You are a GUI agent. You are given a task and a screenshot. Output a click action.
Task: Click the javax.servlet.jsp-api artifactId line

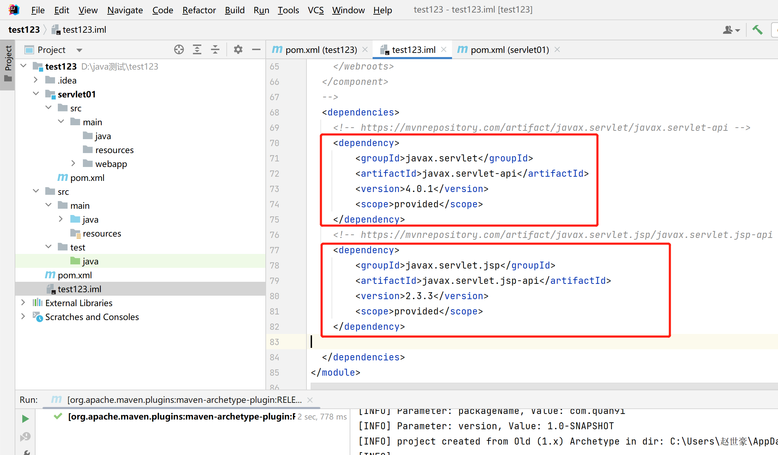(483, 281)
